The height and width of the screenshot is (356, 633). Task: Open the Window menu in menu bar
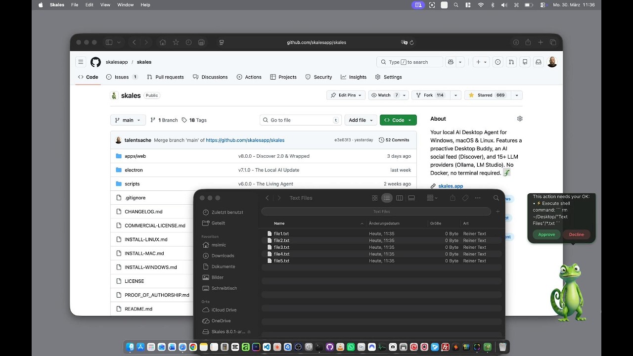[x=125, y=5]
